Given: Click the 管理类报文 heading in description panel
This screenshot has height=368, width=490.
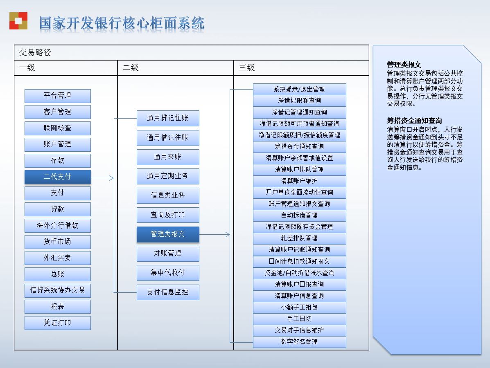Looking at the screenshot, I should [x=404, y=65].
